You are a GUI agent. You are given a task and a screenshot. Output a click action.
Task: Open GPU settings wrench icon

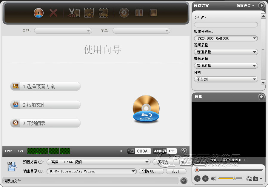click(184, 151)
